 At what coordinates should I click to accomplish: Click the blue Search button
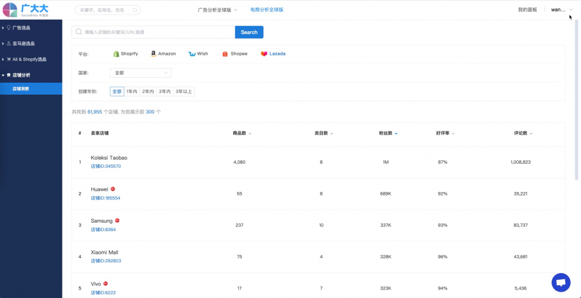click(249, 32)
